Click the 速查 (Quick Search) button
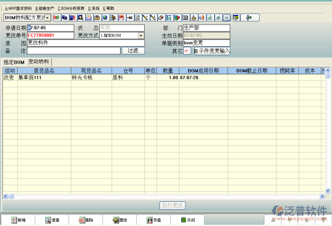 (x=52, y=220)
